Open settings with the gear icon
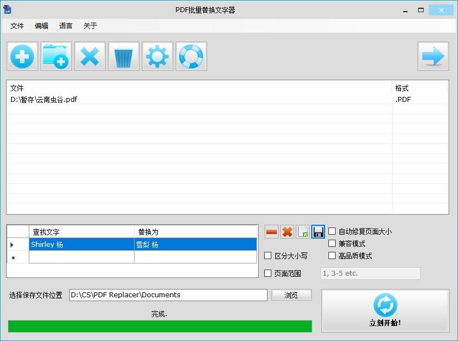Screen dimensions: 458x341 tap(157, 56)
